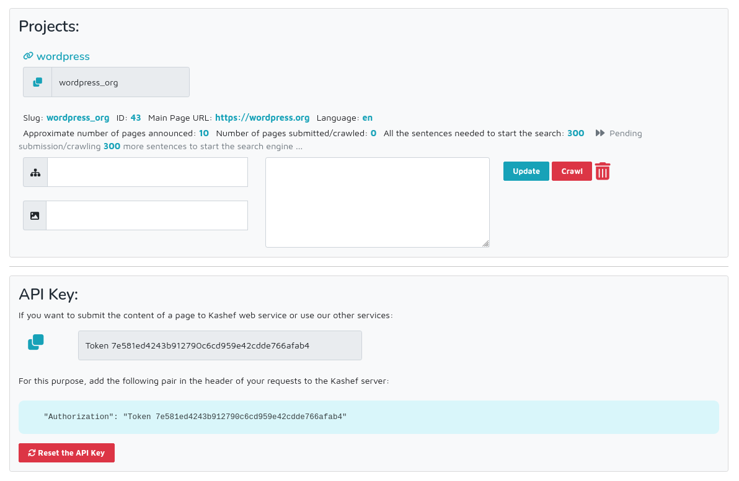This screenshot has height=481, width=739.
Task: Open the https://wordpress.org main page link
Action: tap(262, 118)
